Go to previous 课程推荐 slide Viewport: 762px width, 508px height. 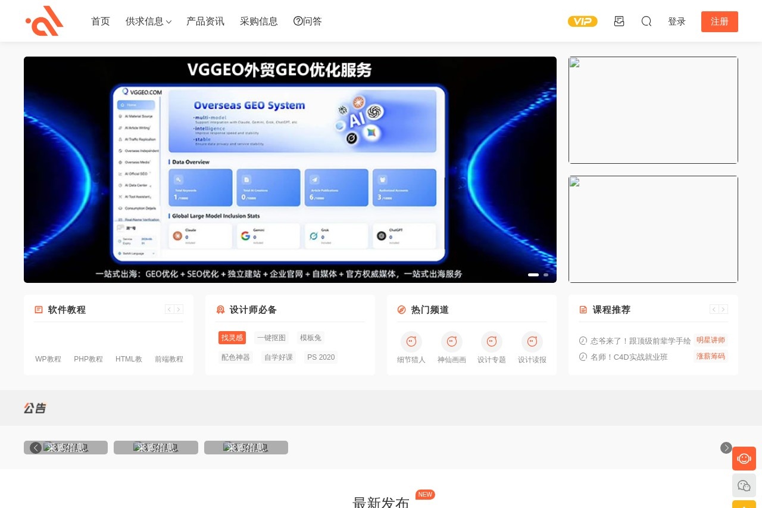coord(714,309)
